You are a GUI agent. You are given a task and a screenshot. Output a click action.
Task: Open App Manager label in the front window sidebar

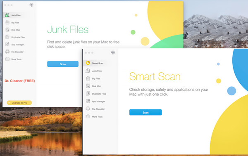click(x=98, y=102)
